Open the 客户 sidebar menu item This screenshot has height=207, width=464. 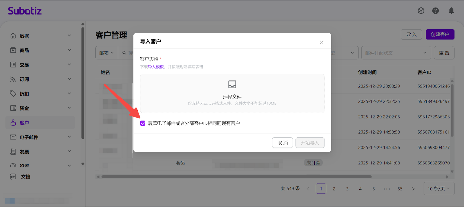pos(24,123)
